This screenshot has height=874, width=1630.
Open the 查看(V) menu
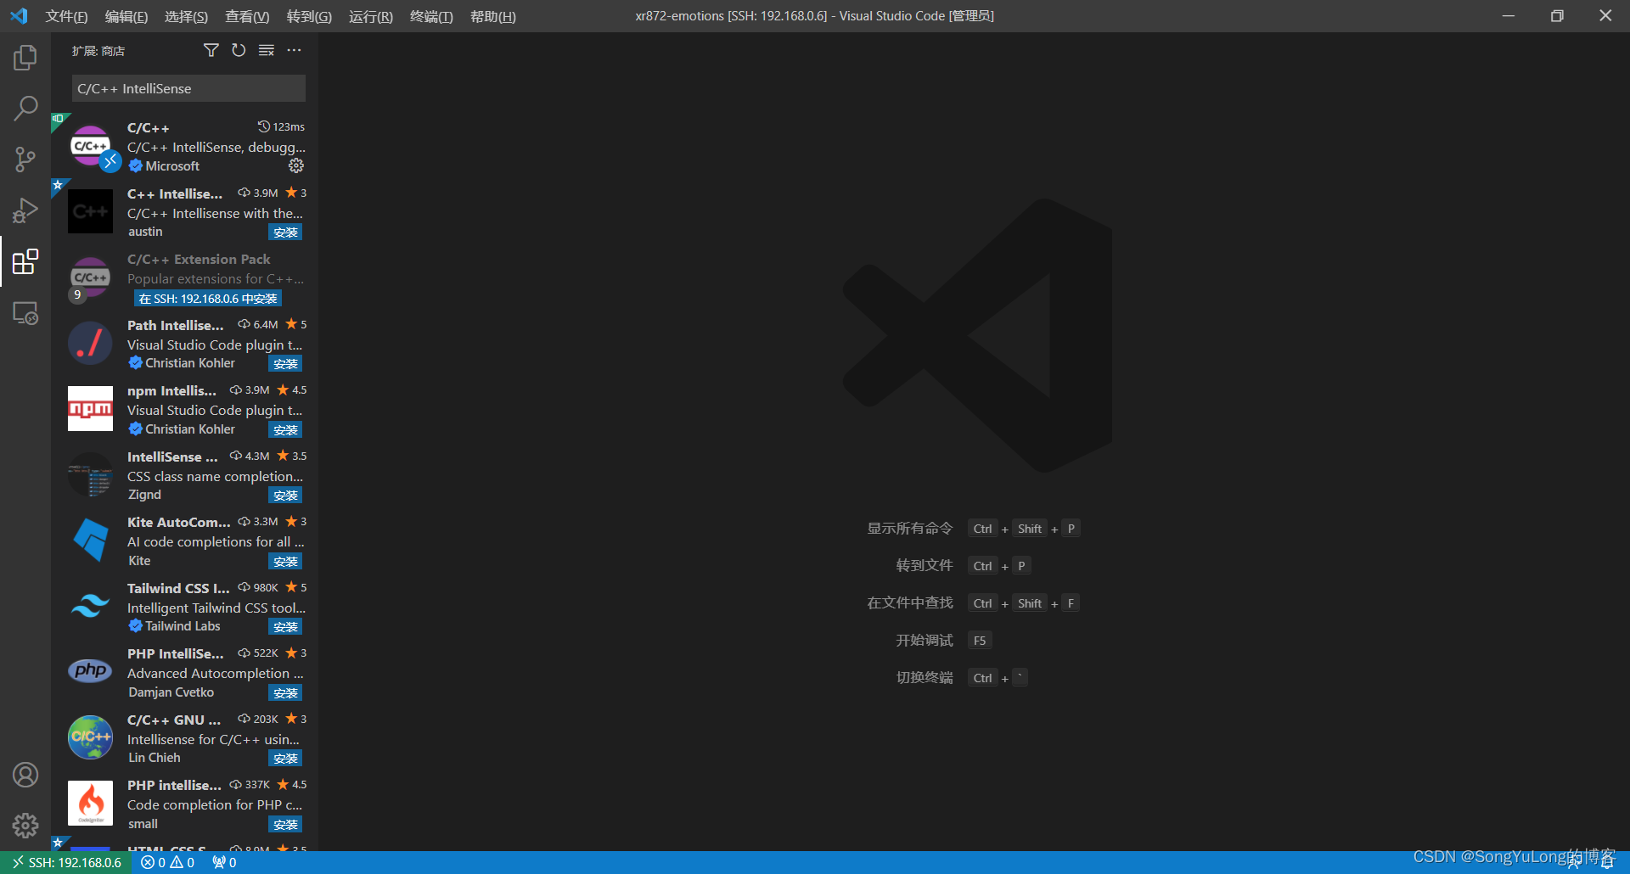[x=247, y=16]
